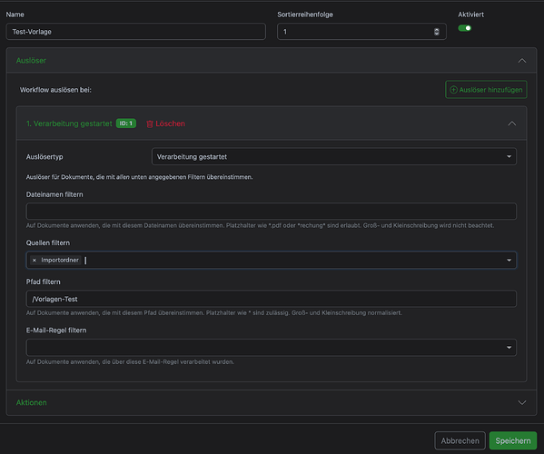Viewport: 544px width, 454px height.
Task: Click the plus icon in Auslöser hinzufügen
Action: point(453,90)
